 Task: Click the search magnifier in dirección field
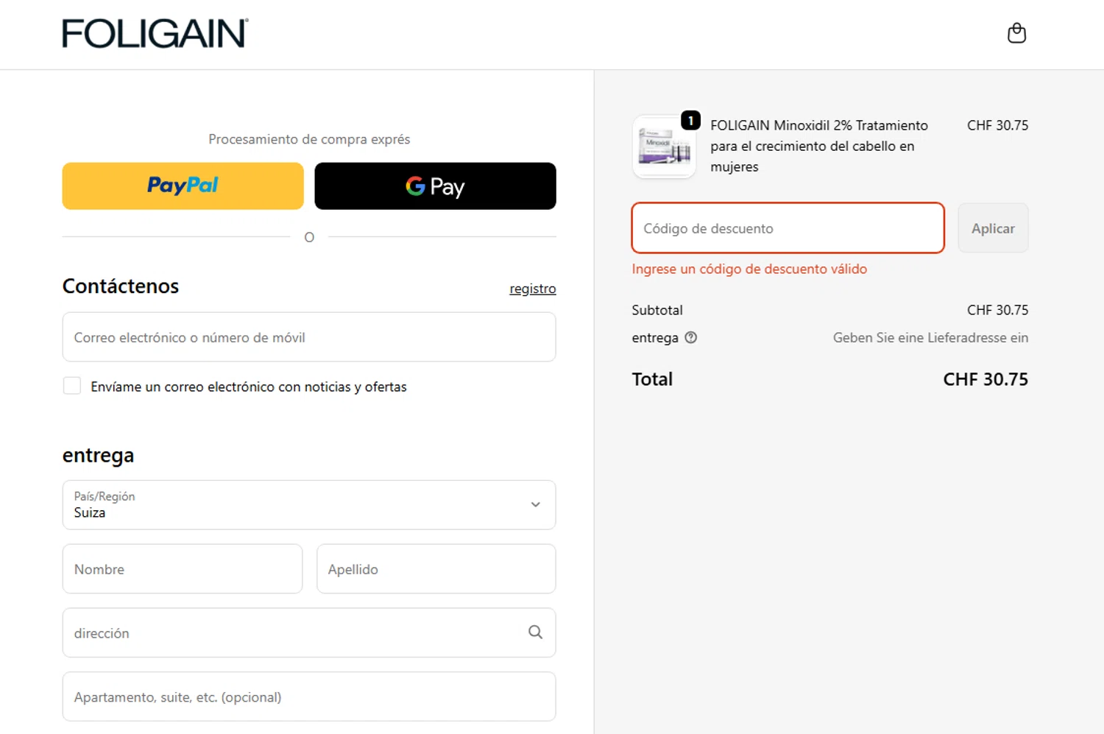point(535,632)
